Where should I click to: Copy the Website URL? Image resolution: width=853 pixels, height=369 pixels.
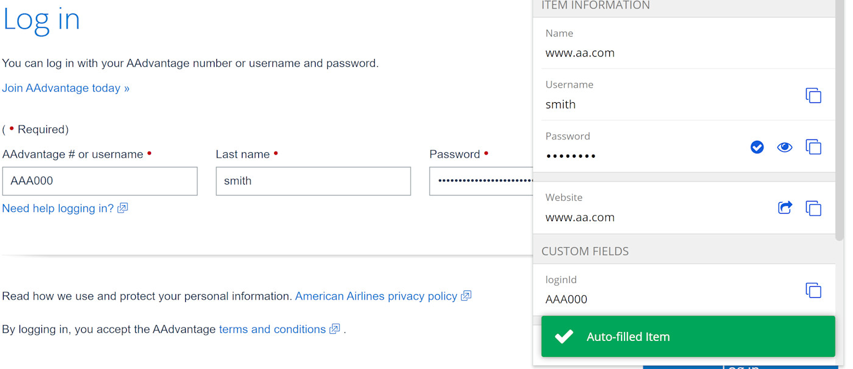click(813, 208)
